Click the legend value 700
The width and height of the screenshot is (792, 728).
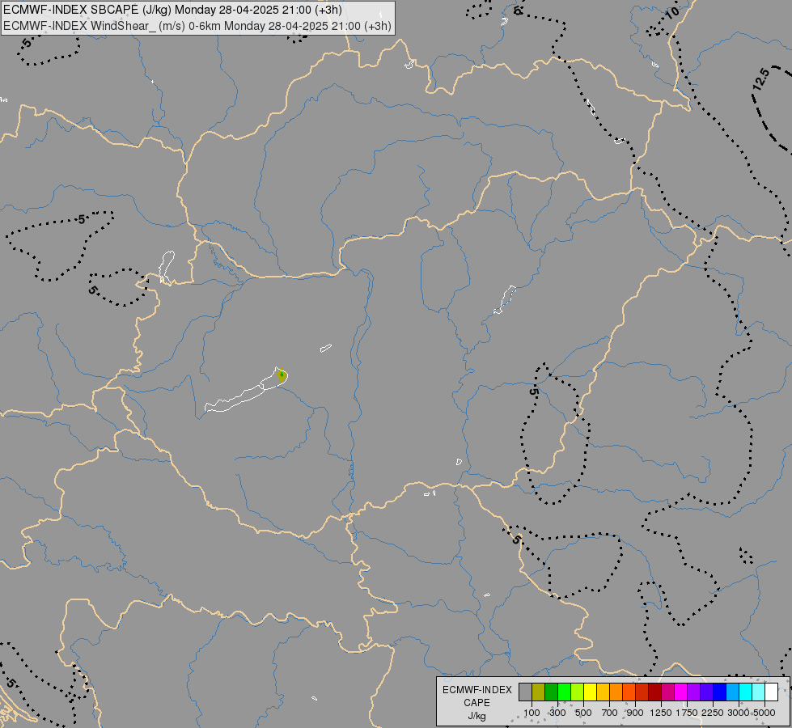(x=610, y=713)
